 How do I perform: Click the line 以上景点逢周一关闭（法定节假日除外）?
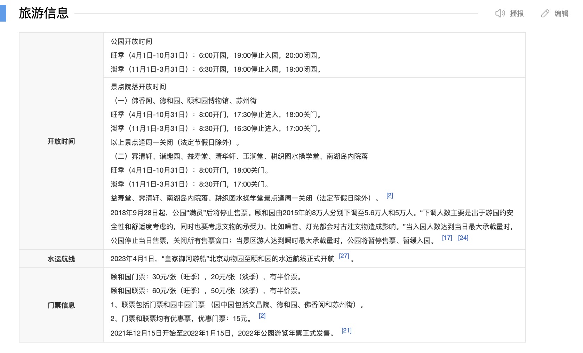tap(176, 142)
